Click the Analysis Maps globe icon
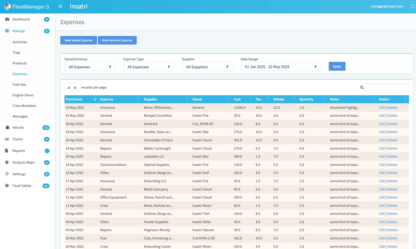This screenshot has width=416, height=249. 7,162
